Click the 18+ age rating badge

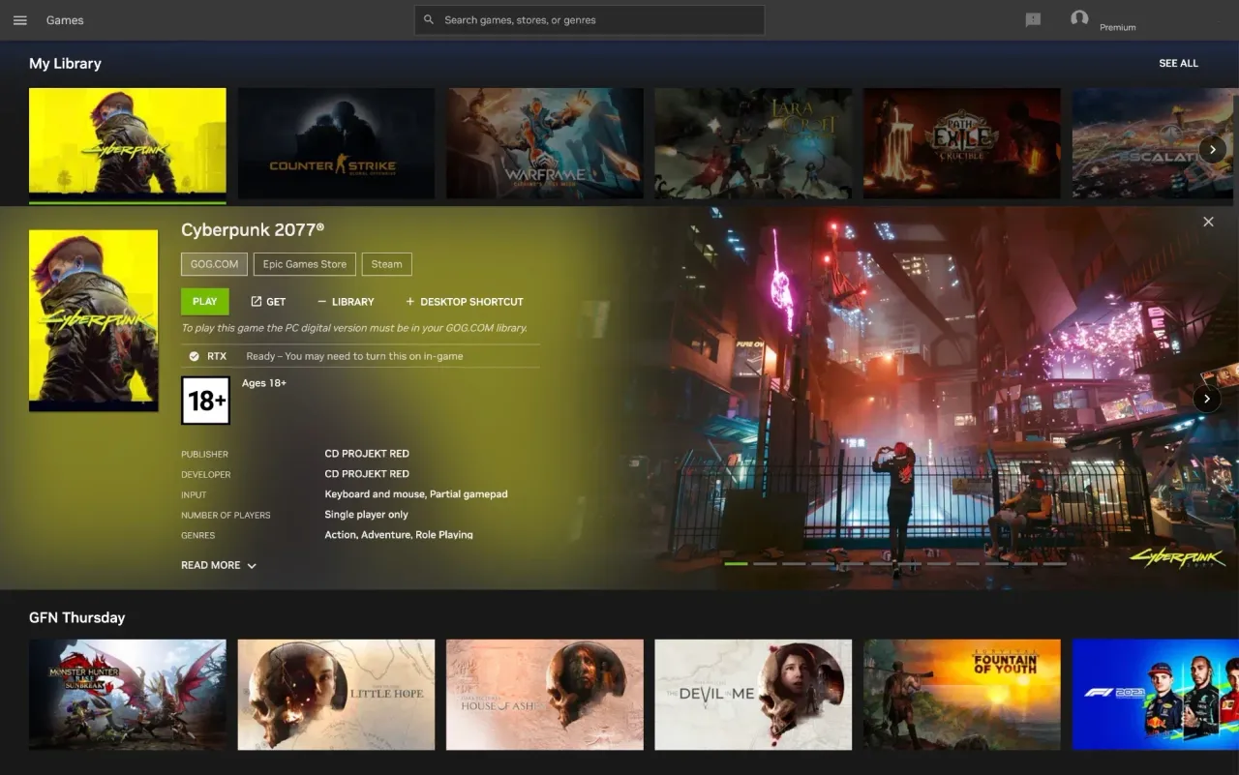205,401
